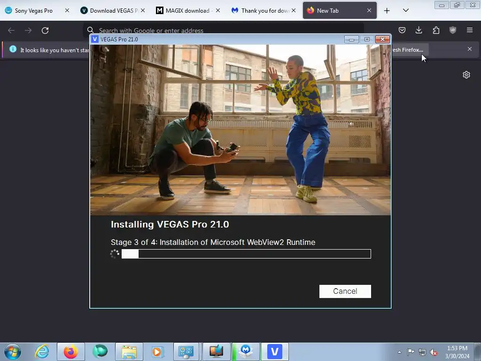Focus the Firefox address search field
This screenshot has height=361, width=481.
coord(223,30)
